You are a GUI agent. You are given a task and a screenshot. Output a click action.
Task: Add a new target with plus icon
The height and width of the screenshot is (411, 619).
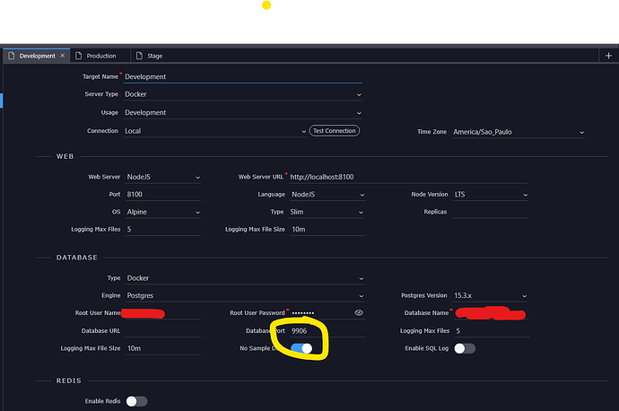(x=608, y=56)
